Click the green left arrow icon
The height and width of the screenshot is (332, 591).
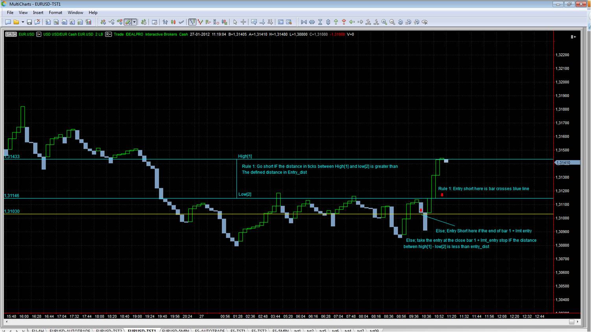[x=352, y=22]
